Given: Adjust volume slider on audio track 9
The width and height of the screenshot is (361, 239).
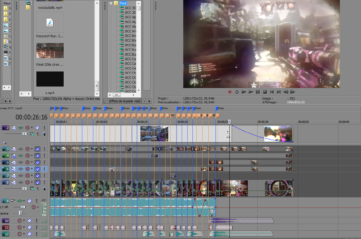Looking at the screenshot, I should coord(23,207).
